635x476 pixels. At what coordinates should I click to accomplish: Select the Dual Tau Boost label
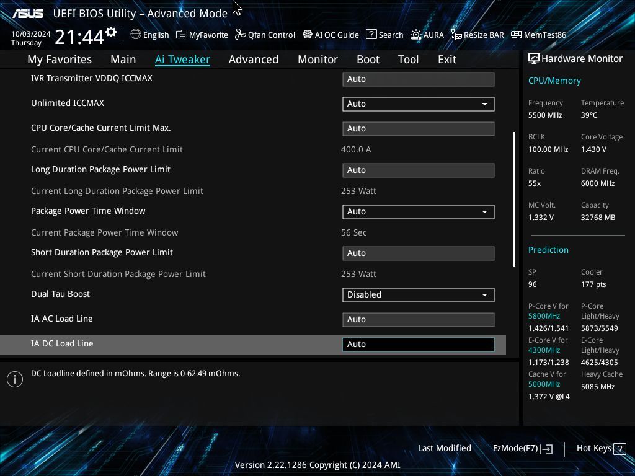60,294
